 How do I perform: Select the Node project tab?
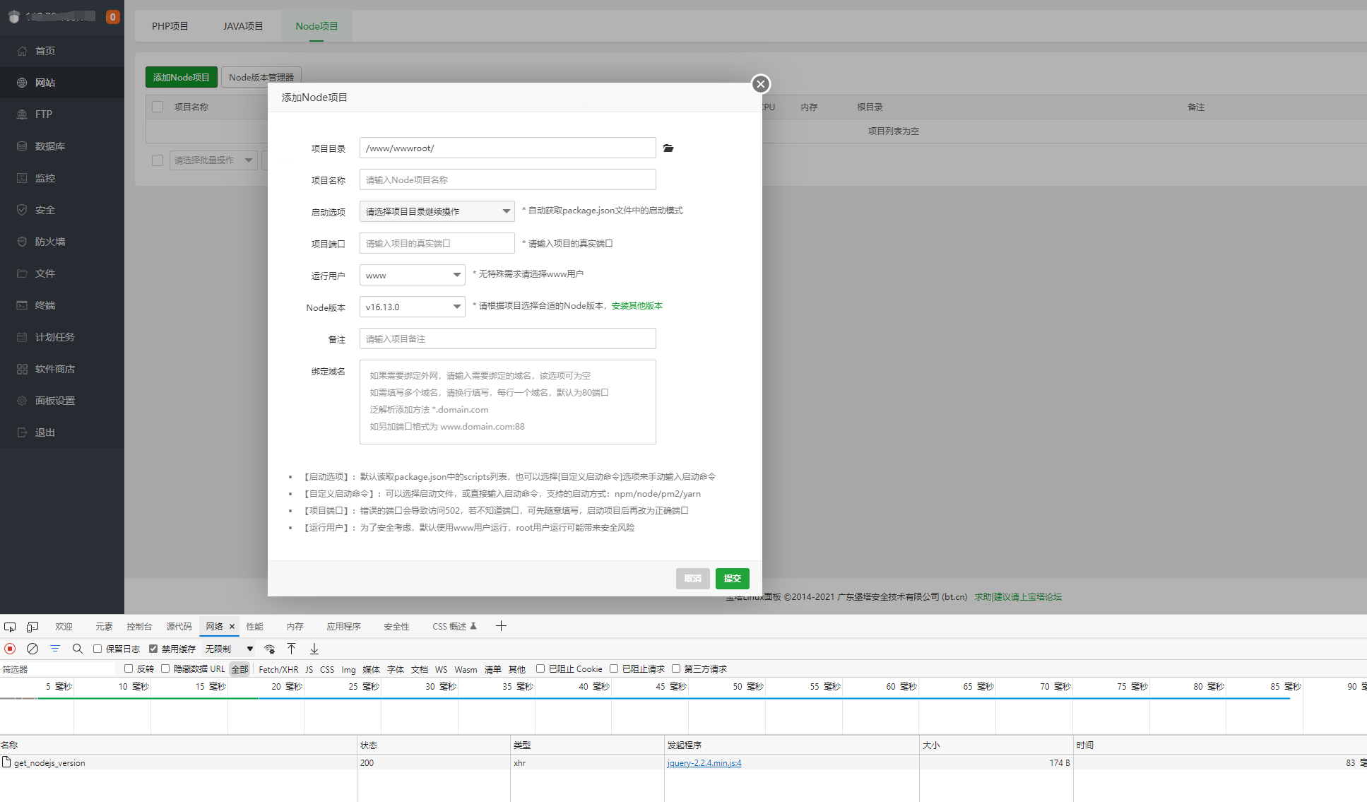pyautogui.click(x=316, y=26)
